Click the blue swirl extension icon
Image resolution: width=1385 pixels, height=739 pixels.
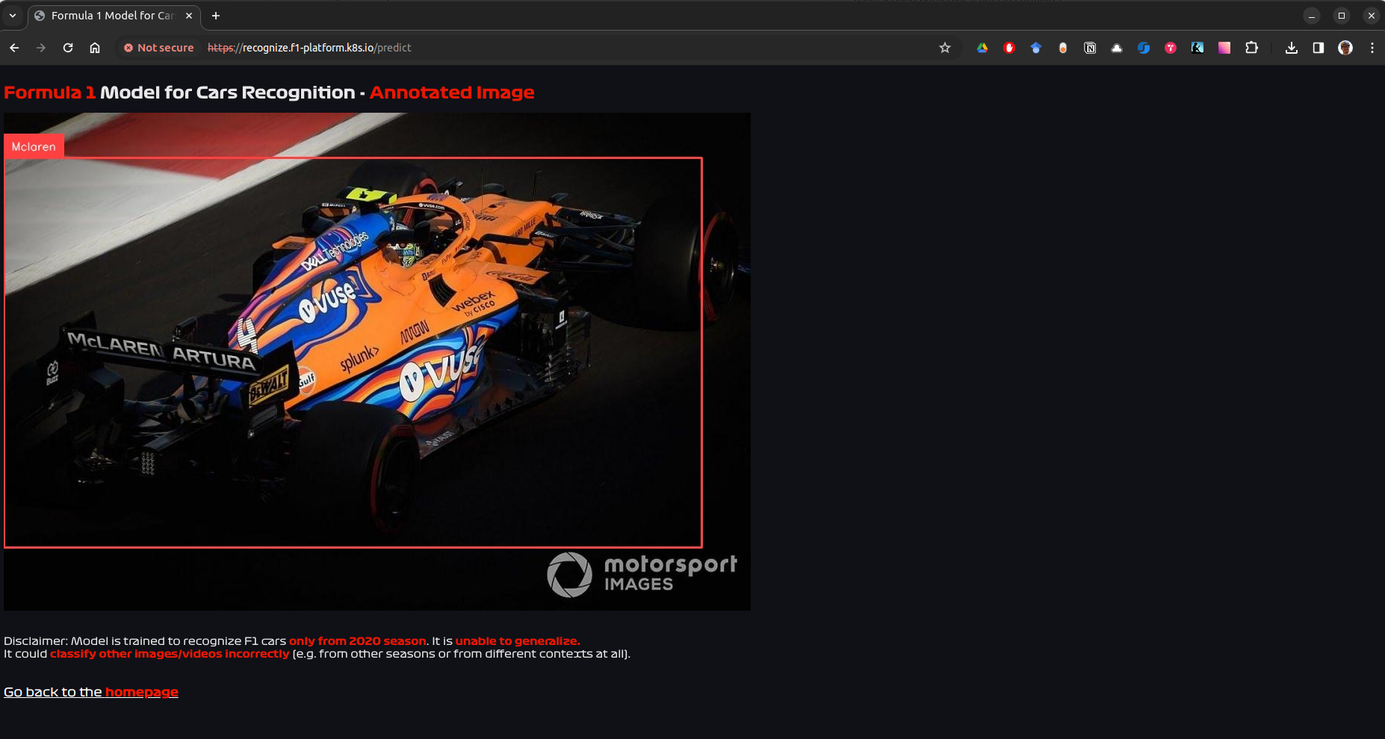click(1144, 48)
